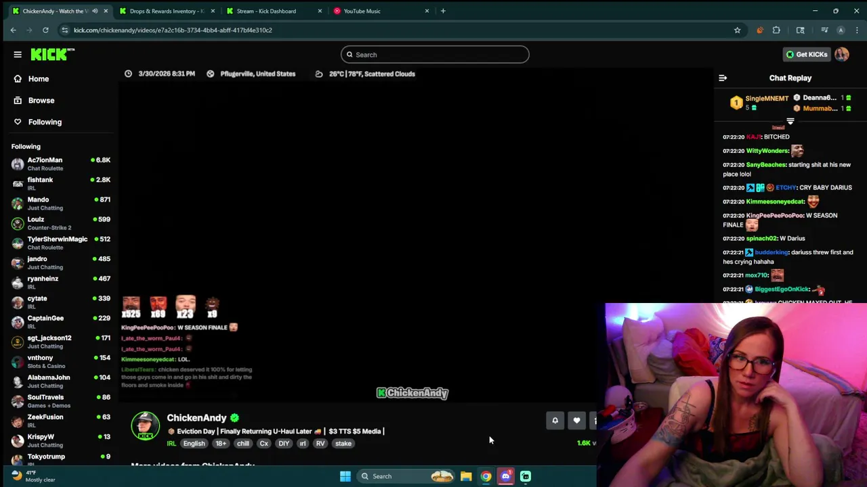The image size is (867, 487).
Task: Click the Get KICKs button
Action: click(x=806, y=54)
